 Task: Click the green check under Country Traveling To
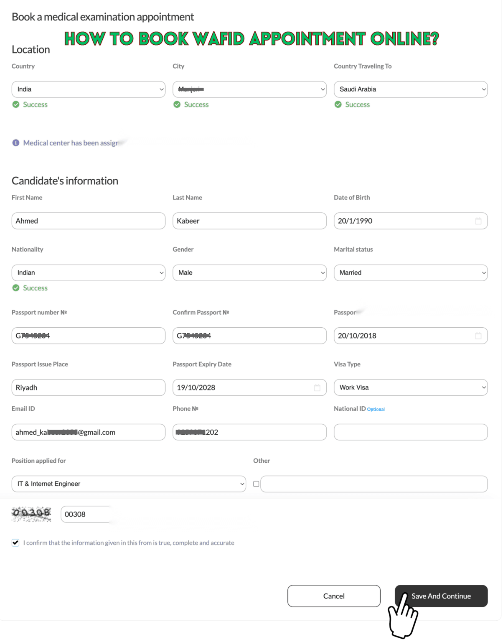click(338, 104)
